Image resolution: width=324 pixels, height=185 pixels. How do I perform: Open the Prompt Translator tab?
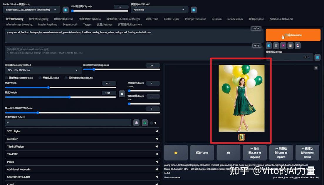point(195,19)
